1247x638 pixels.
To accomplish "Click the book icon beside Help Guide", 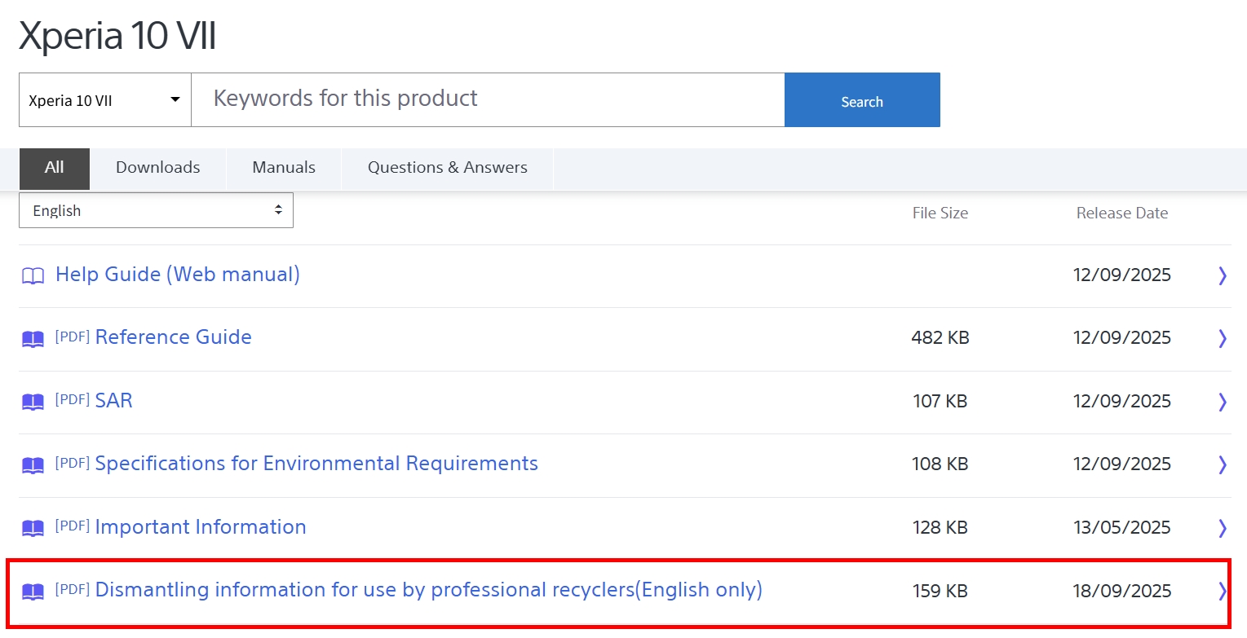I will pos(33,276).
